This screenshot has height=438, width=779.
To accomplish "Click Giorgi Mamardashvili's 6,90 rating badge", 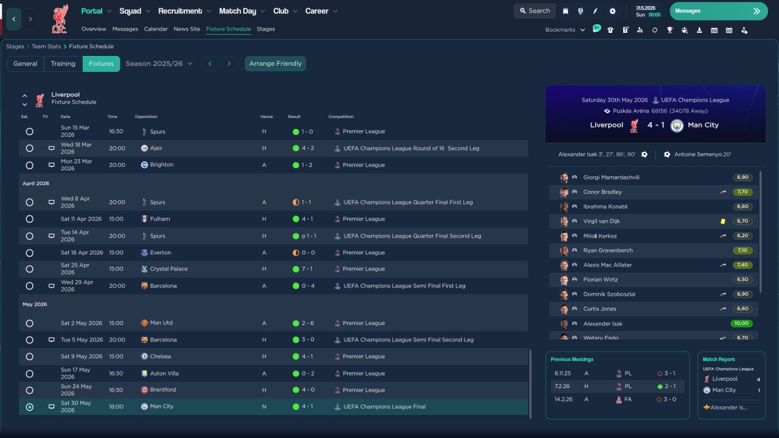I will pyautogui.click(x=742, y=178).
